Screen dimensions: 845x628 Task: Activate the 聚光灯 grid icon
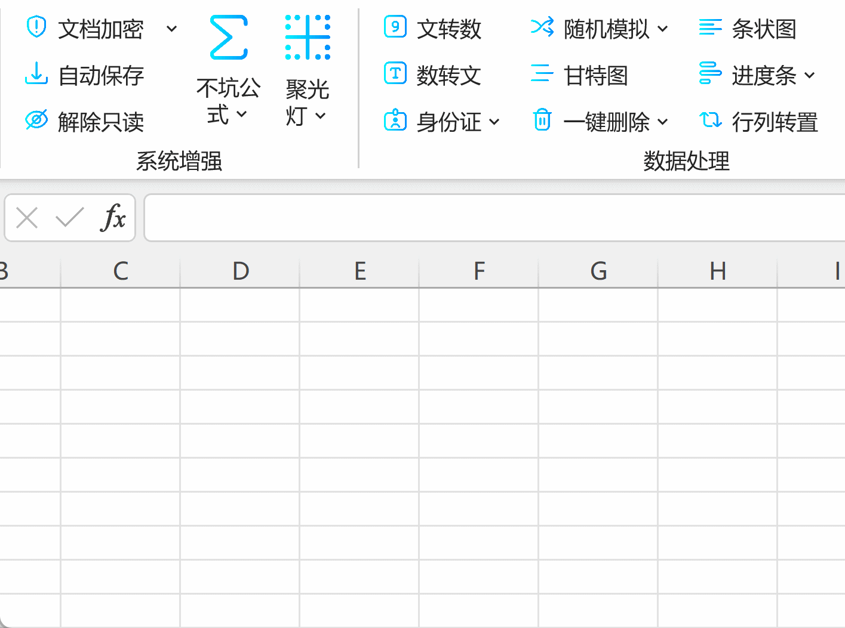[x=307, y=37]
